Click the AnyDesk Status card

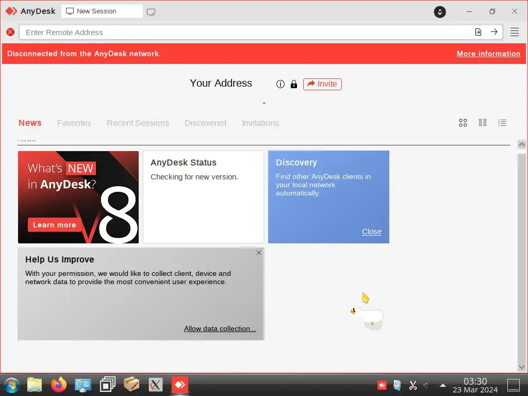point(203,197)
